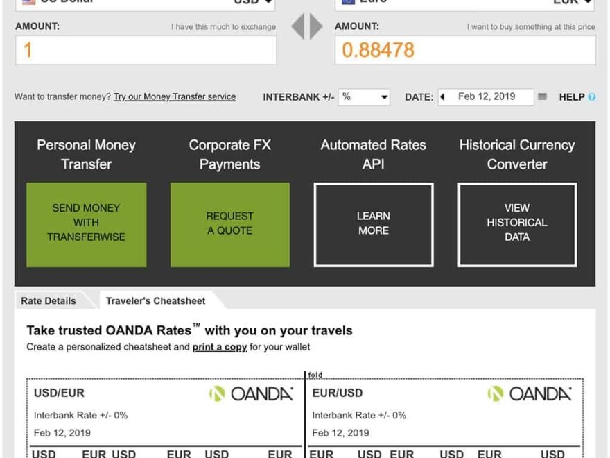Select the Traveler's Cheatsheet tab
Image resolution: width=610 pixels, height=458 pixels.
[156, 301]
